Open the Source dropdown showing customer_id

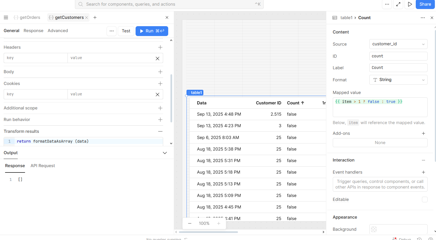pyautogui.click(x=398, y=44)
